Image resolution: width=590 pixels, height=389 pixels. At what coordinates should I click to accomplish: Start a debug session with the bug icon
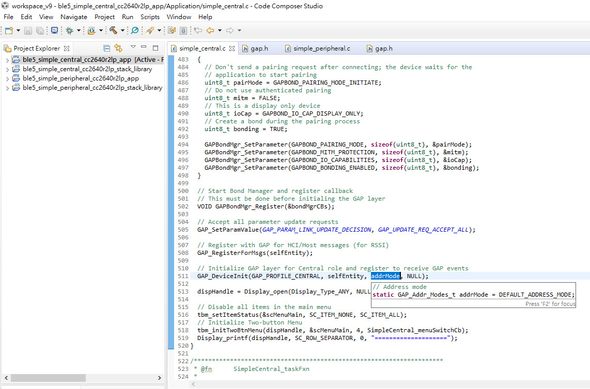(69, 31)
